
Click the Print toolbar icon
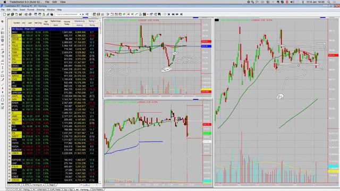point(26,14)
